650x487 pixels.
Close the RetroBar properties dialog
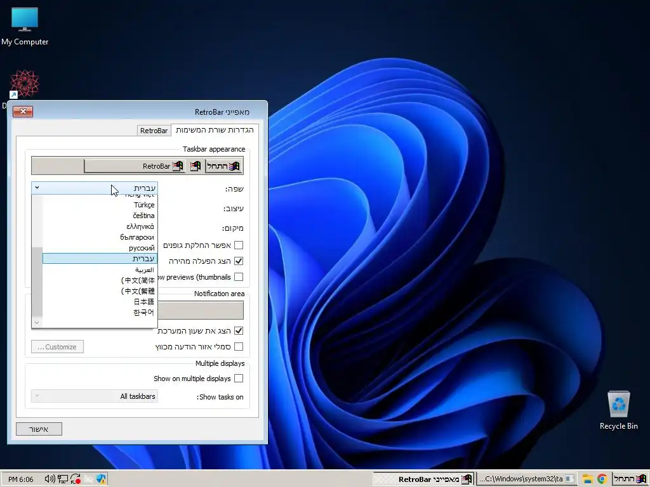pos(23,112)
